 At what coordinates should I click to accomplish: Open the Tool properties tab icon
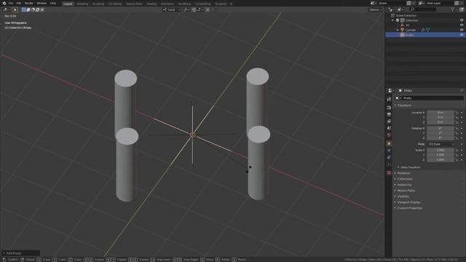point(389,99)
